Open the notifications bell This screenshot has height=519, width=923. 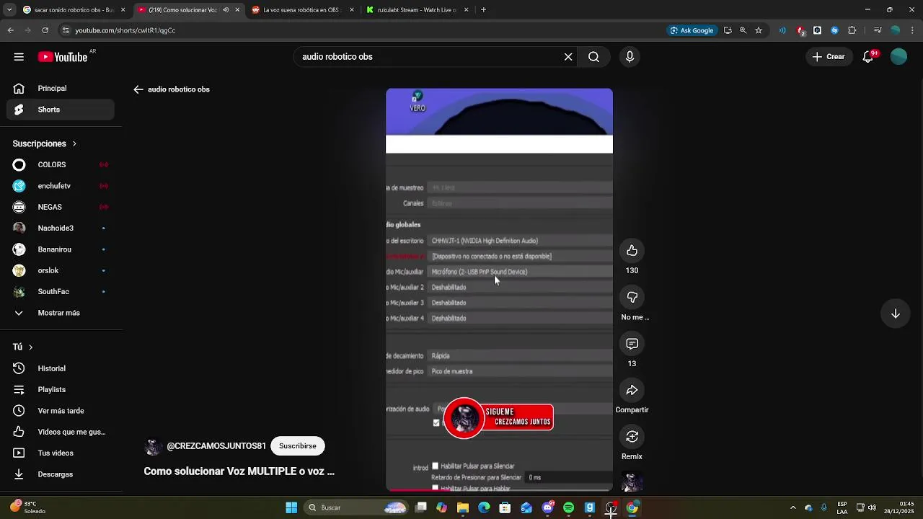click(x=868, y=57)
